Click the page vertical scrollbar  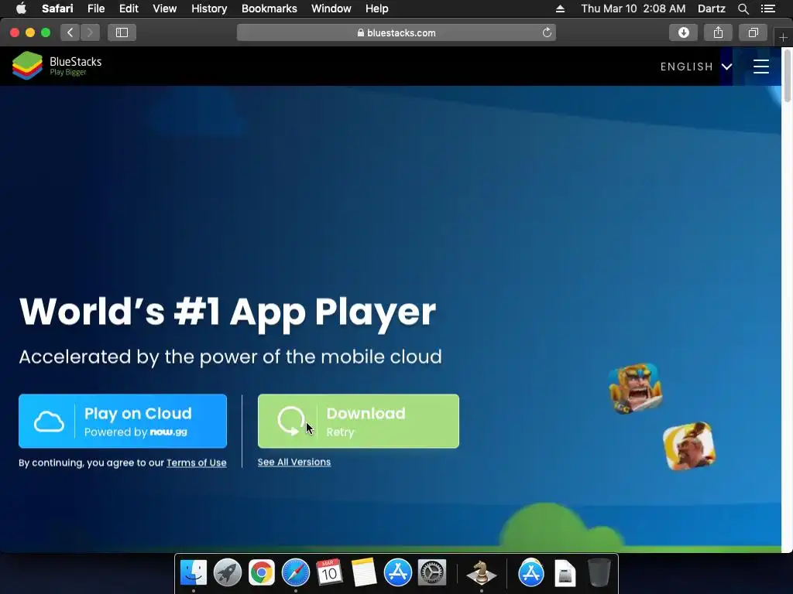tap(787, 75)
